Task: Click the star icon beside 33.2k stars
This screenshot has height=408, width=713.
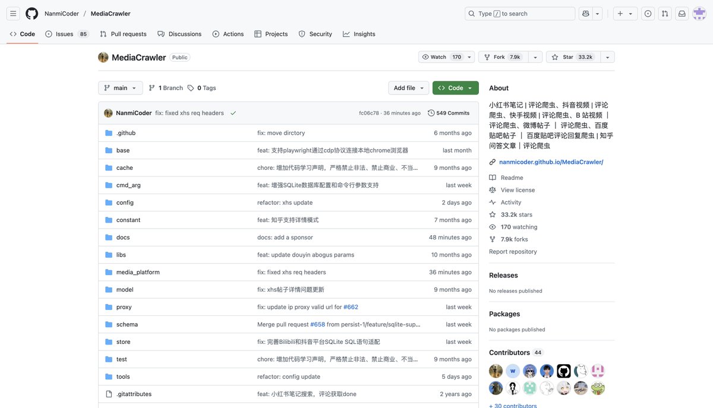Action: click(493, 215)
